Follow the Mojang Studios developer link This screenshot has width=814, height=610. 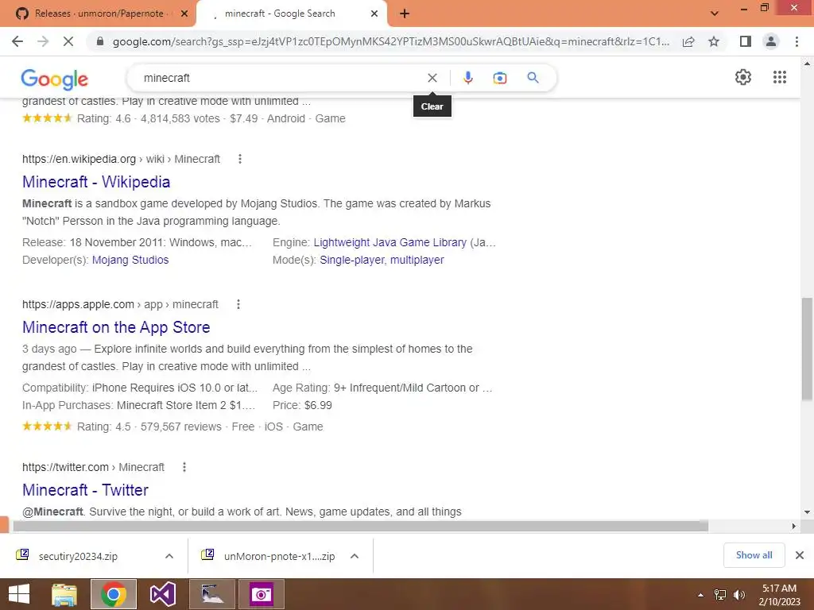coord(130,260)
